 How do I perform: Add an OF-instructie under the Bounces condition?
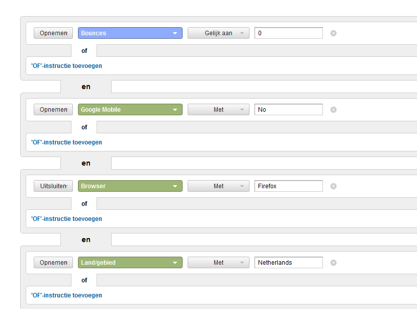pos(66,66)
